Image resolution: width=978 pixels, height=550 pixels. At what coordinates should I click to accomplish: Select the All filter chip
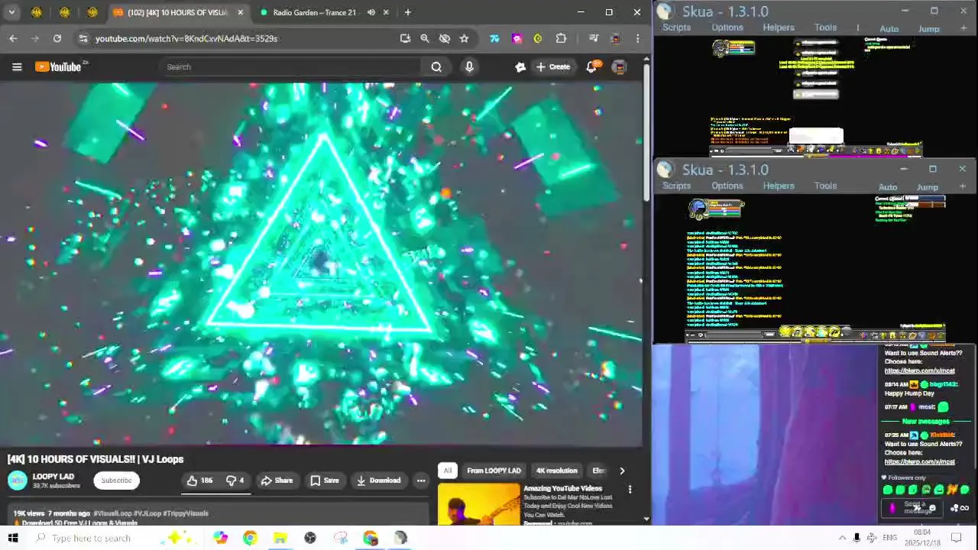(x=448, y=471)
